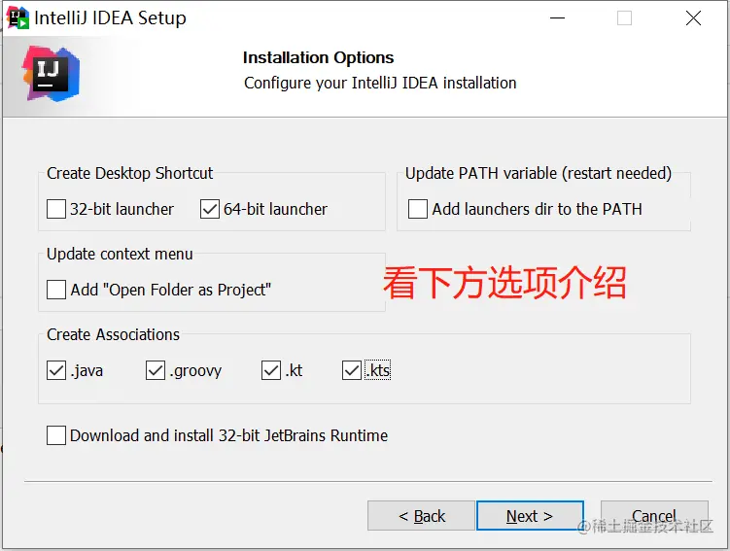Image resolution: width=730 pixels, height=551 pixels.
Task: Click the Update context menu group label
Action: point(120,254)
